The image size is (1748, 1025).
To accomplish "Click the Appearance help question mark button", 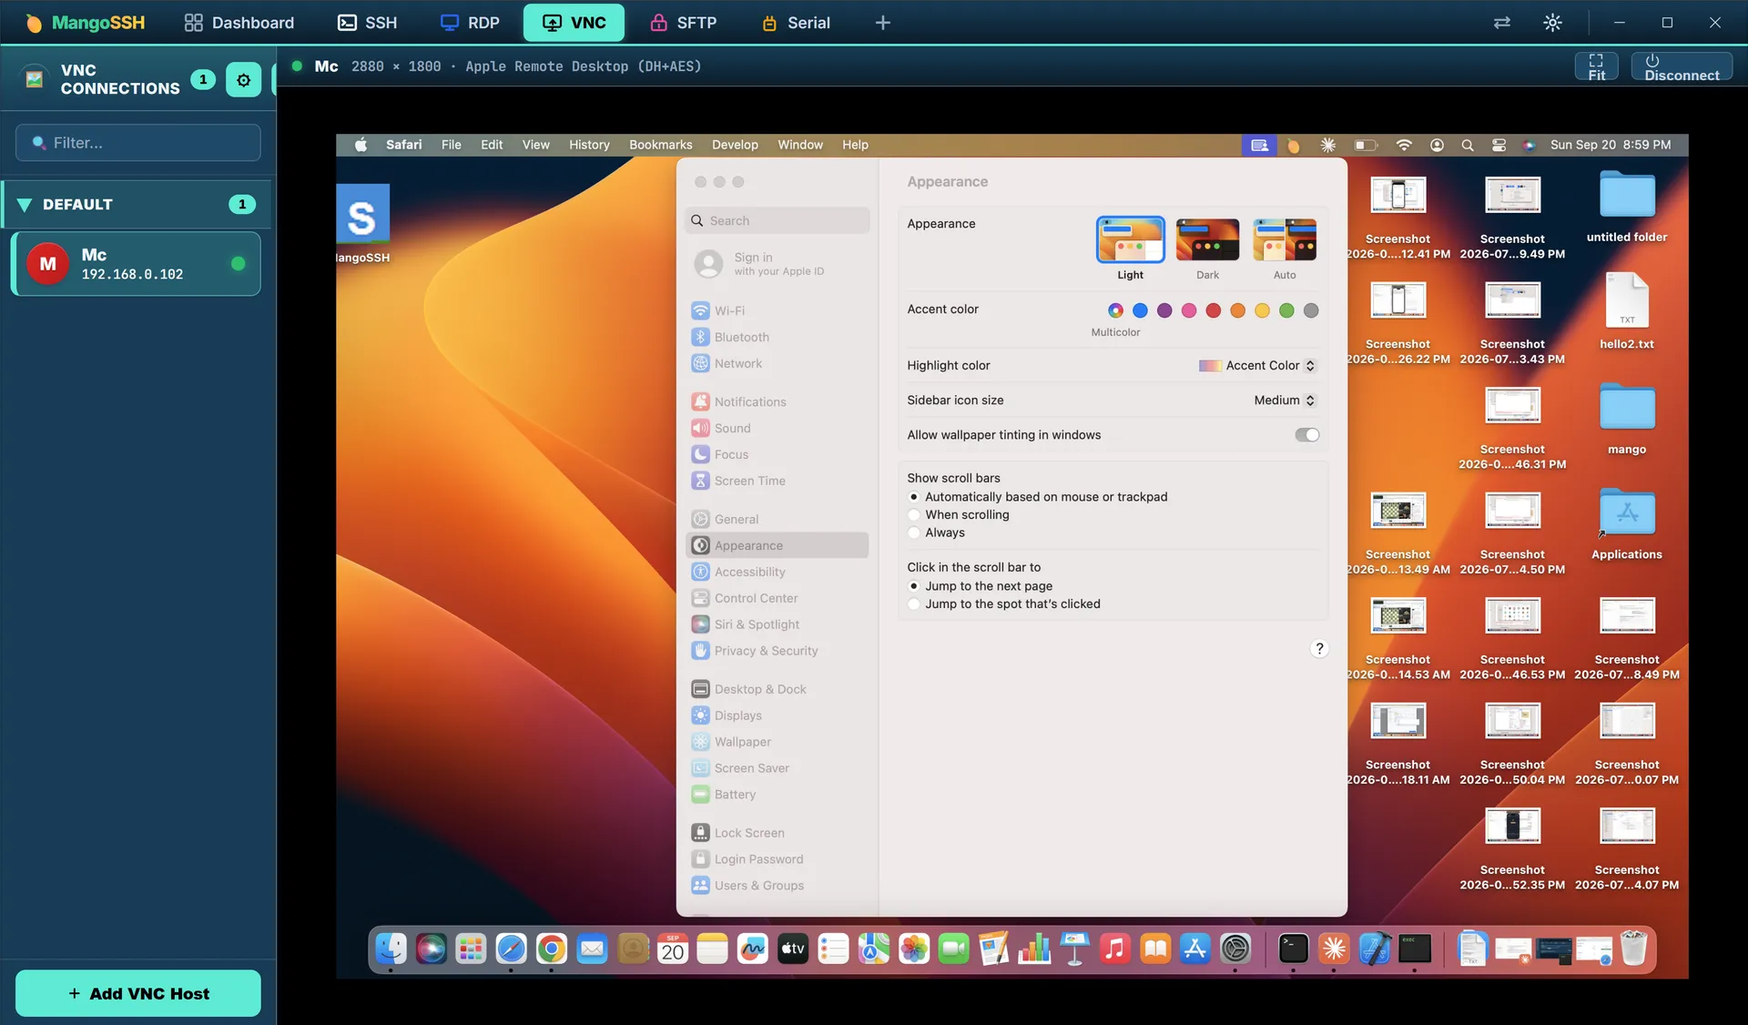I will tap(1319, 649).
